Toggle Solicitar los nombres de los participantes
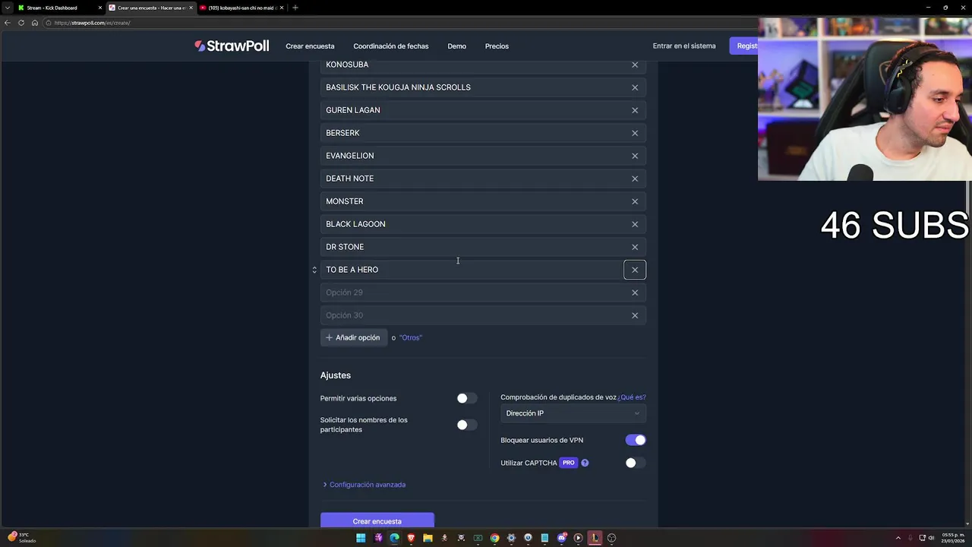Viewport: 972px width, 547px height. click(x=467, y=425)
